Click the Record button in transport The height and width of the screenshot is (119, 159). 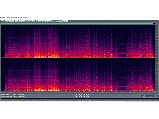(x=11, y=96)
